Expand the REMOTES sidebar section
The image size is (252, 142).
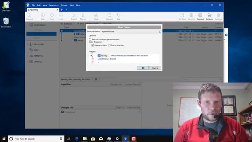tap(28, 56)
